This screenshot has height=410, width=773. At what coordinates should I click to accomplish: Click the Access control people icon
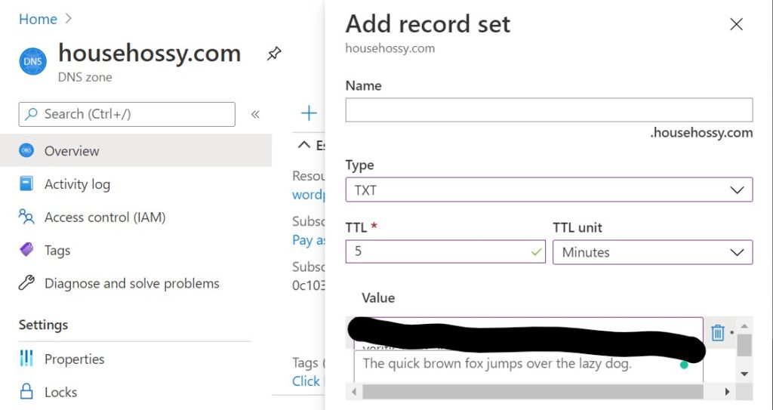(26, 217)
